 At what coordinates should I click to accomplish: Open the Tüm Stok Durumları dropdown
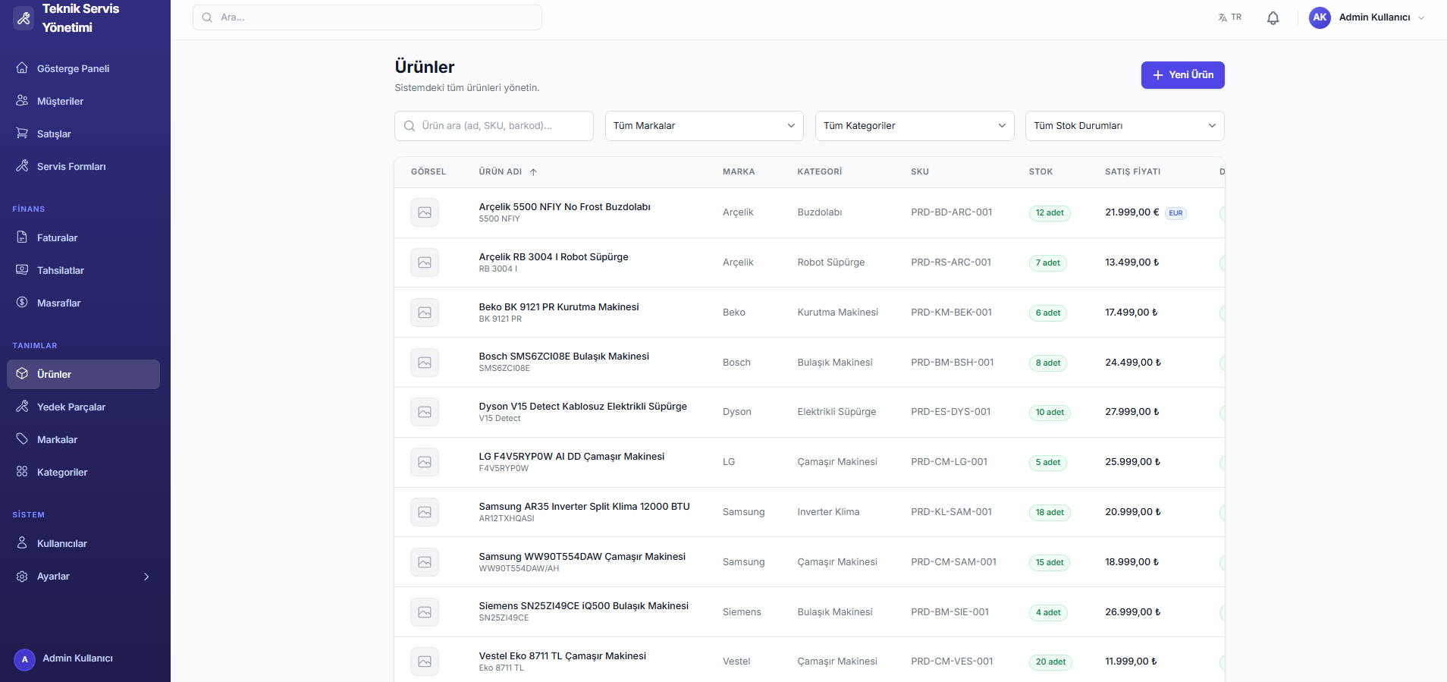tap(1124, 126)
